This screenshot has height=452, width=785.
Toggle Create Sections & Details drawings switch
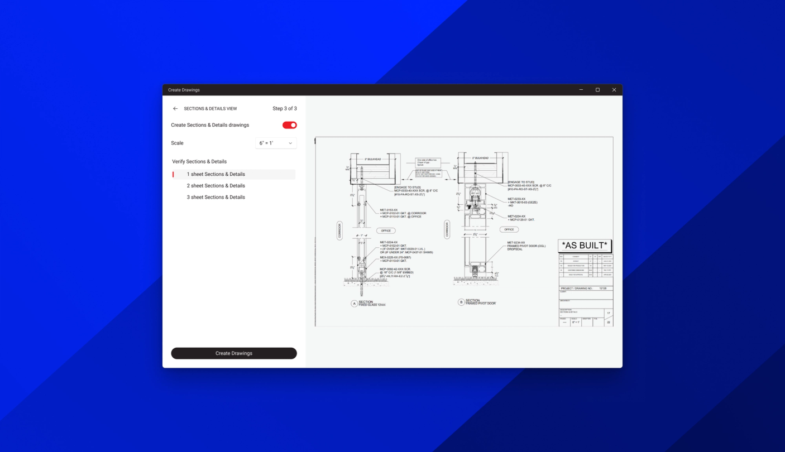click(289, 125)
